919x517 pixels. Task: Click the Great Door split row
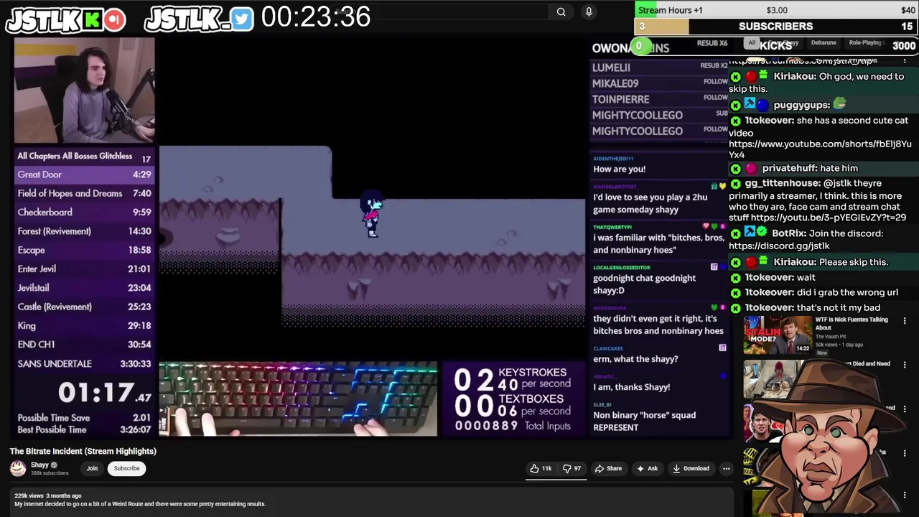coord(85,174)
